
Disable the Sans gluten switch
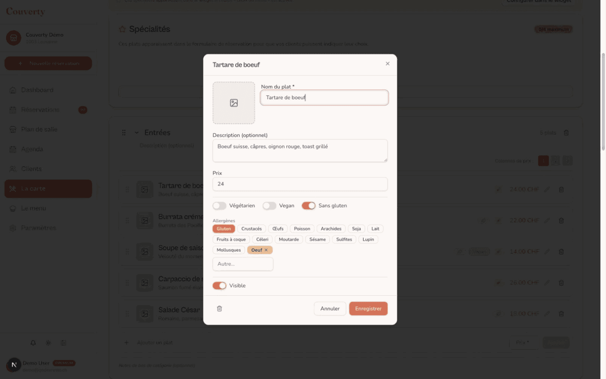[x=309, y=206]
